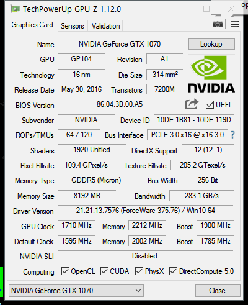Switch to the Validation tab
248x305 pixels.
point(105,26)
